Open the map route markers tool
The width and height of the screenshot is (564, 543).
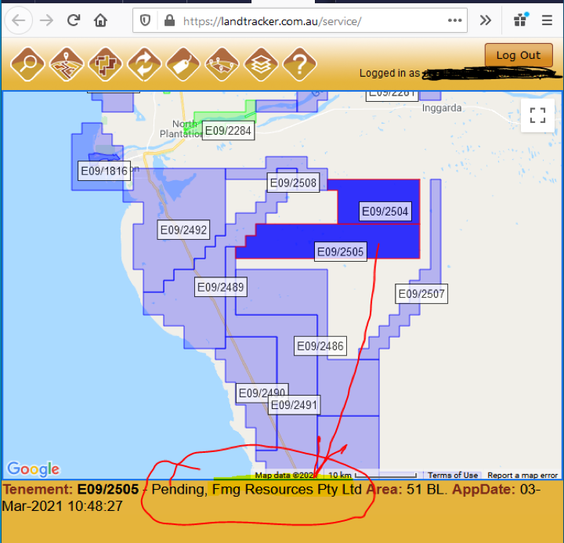[x=222, y=64]
